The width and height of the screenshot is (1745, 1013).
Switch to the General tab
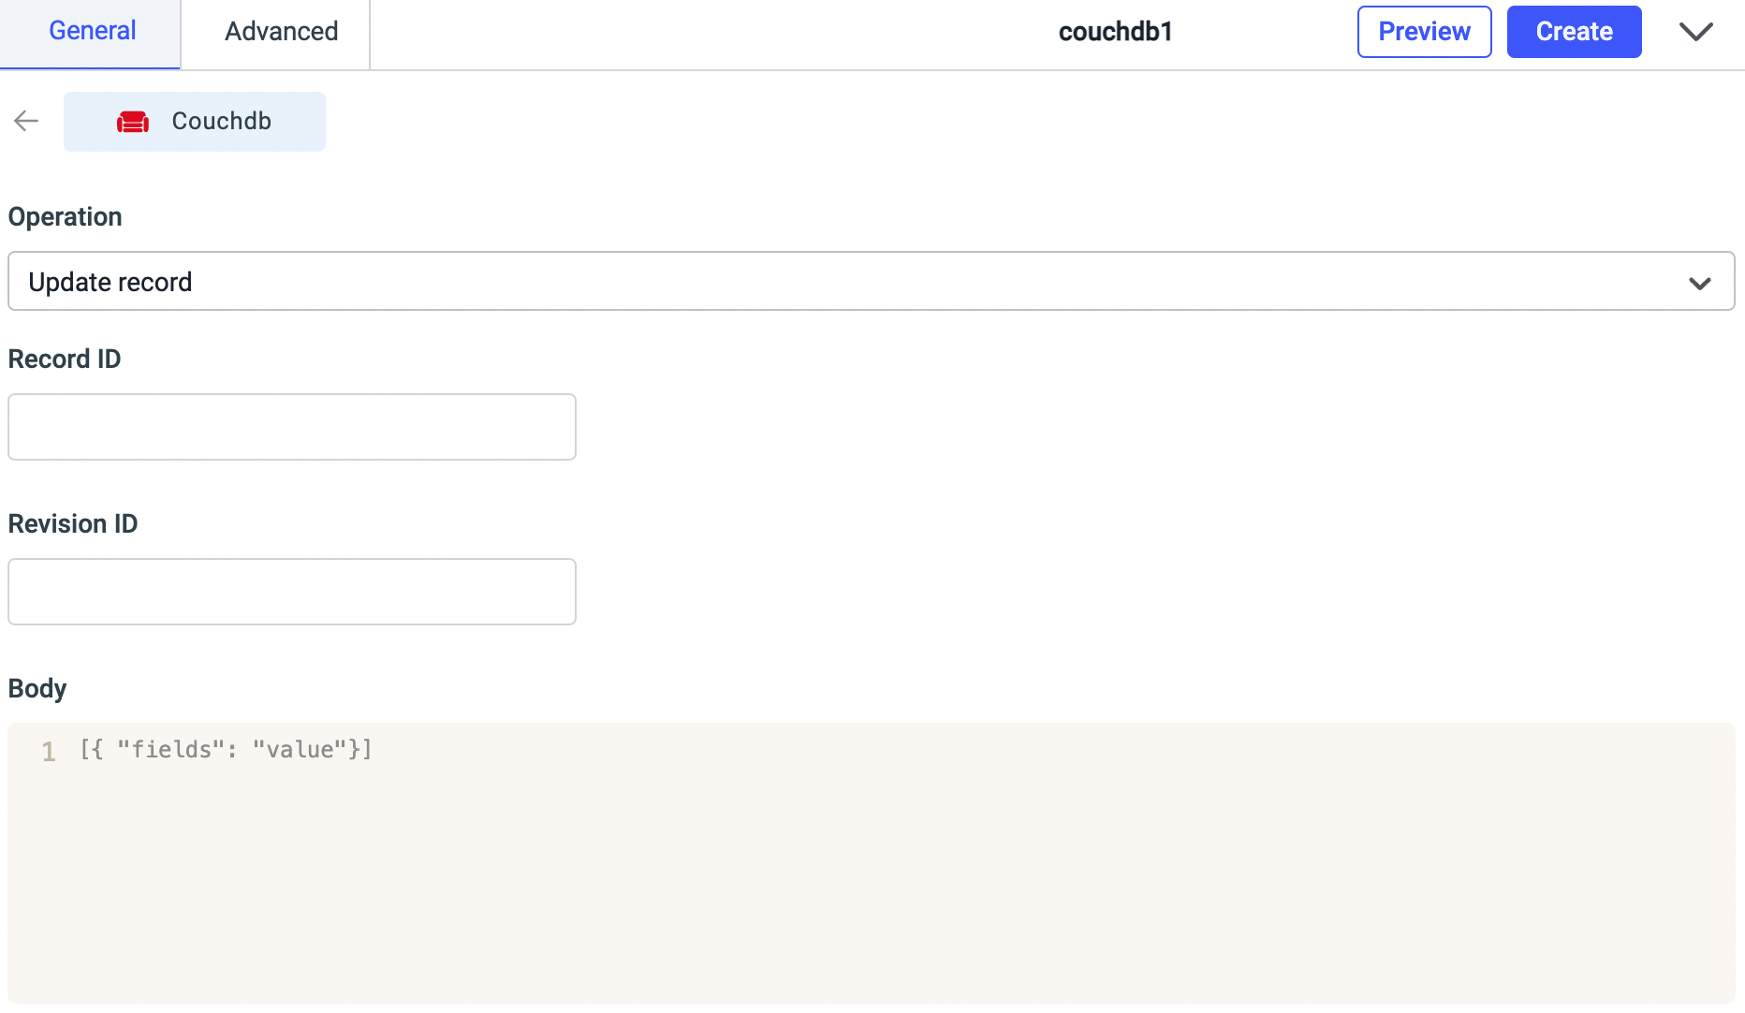point(92,32)
